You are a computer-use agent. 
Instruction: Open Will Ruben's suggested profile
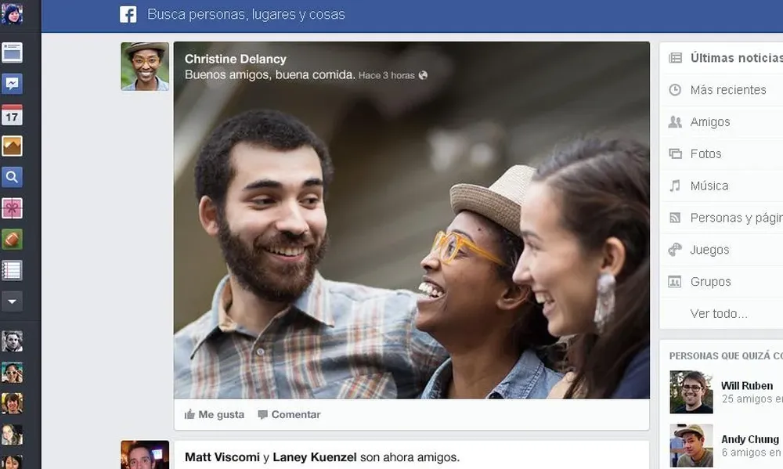click(x=746, y=386)
